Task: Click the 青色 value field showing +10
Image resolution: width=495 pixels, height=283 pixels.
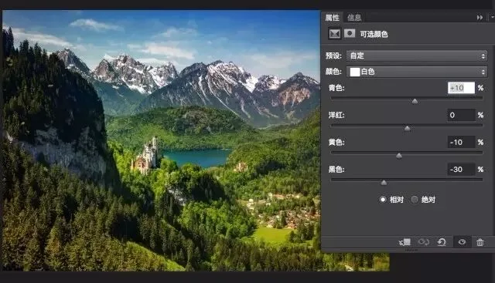Action: click(461, 88)
